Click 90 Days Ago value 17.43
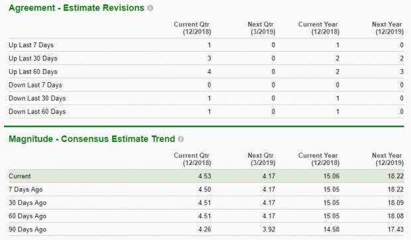Screen dimensions: 411x240 click(x=396, y=229)
